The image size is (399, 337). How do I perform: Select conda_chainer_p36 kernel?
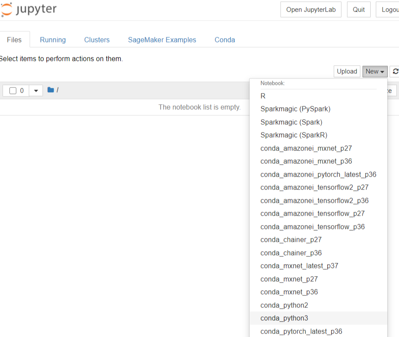click(x=318, y=253)
